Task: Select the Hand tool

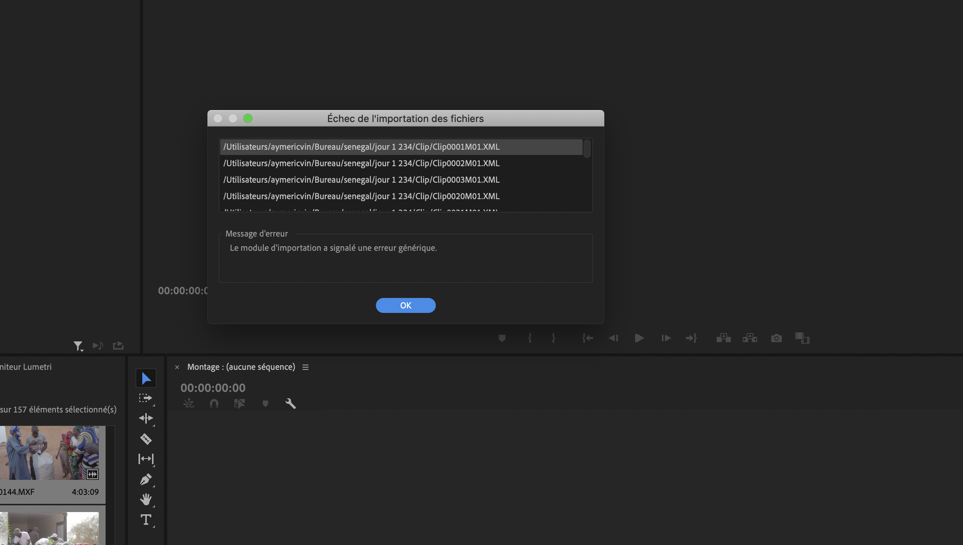Action: (146, 499)
